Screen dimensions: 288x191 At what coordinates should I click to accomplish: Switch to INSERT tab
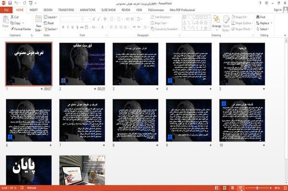(34, 10)
